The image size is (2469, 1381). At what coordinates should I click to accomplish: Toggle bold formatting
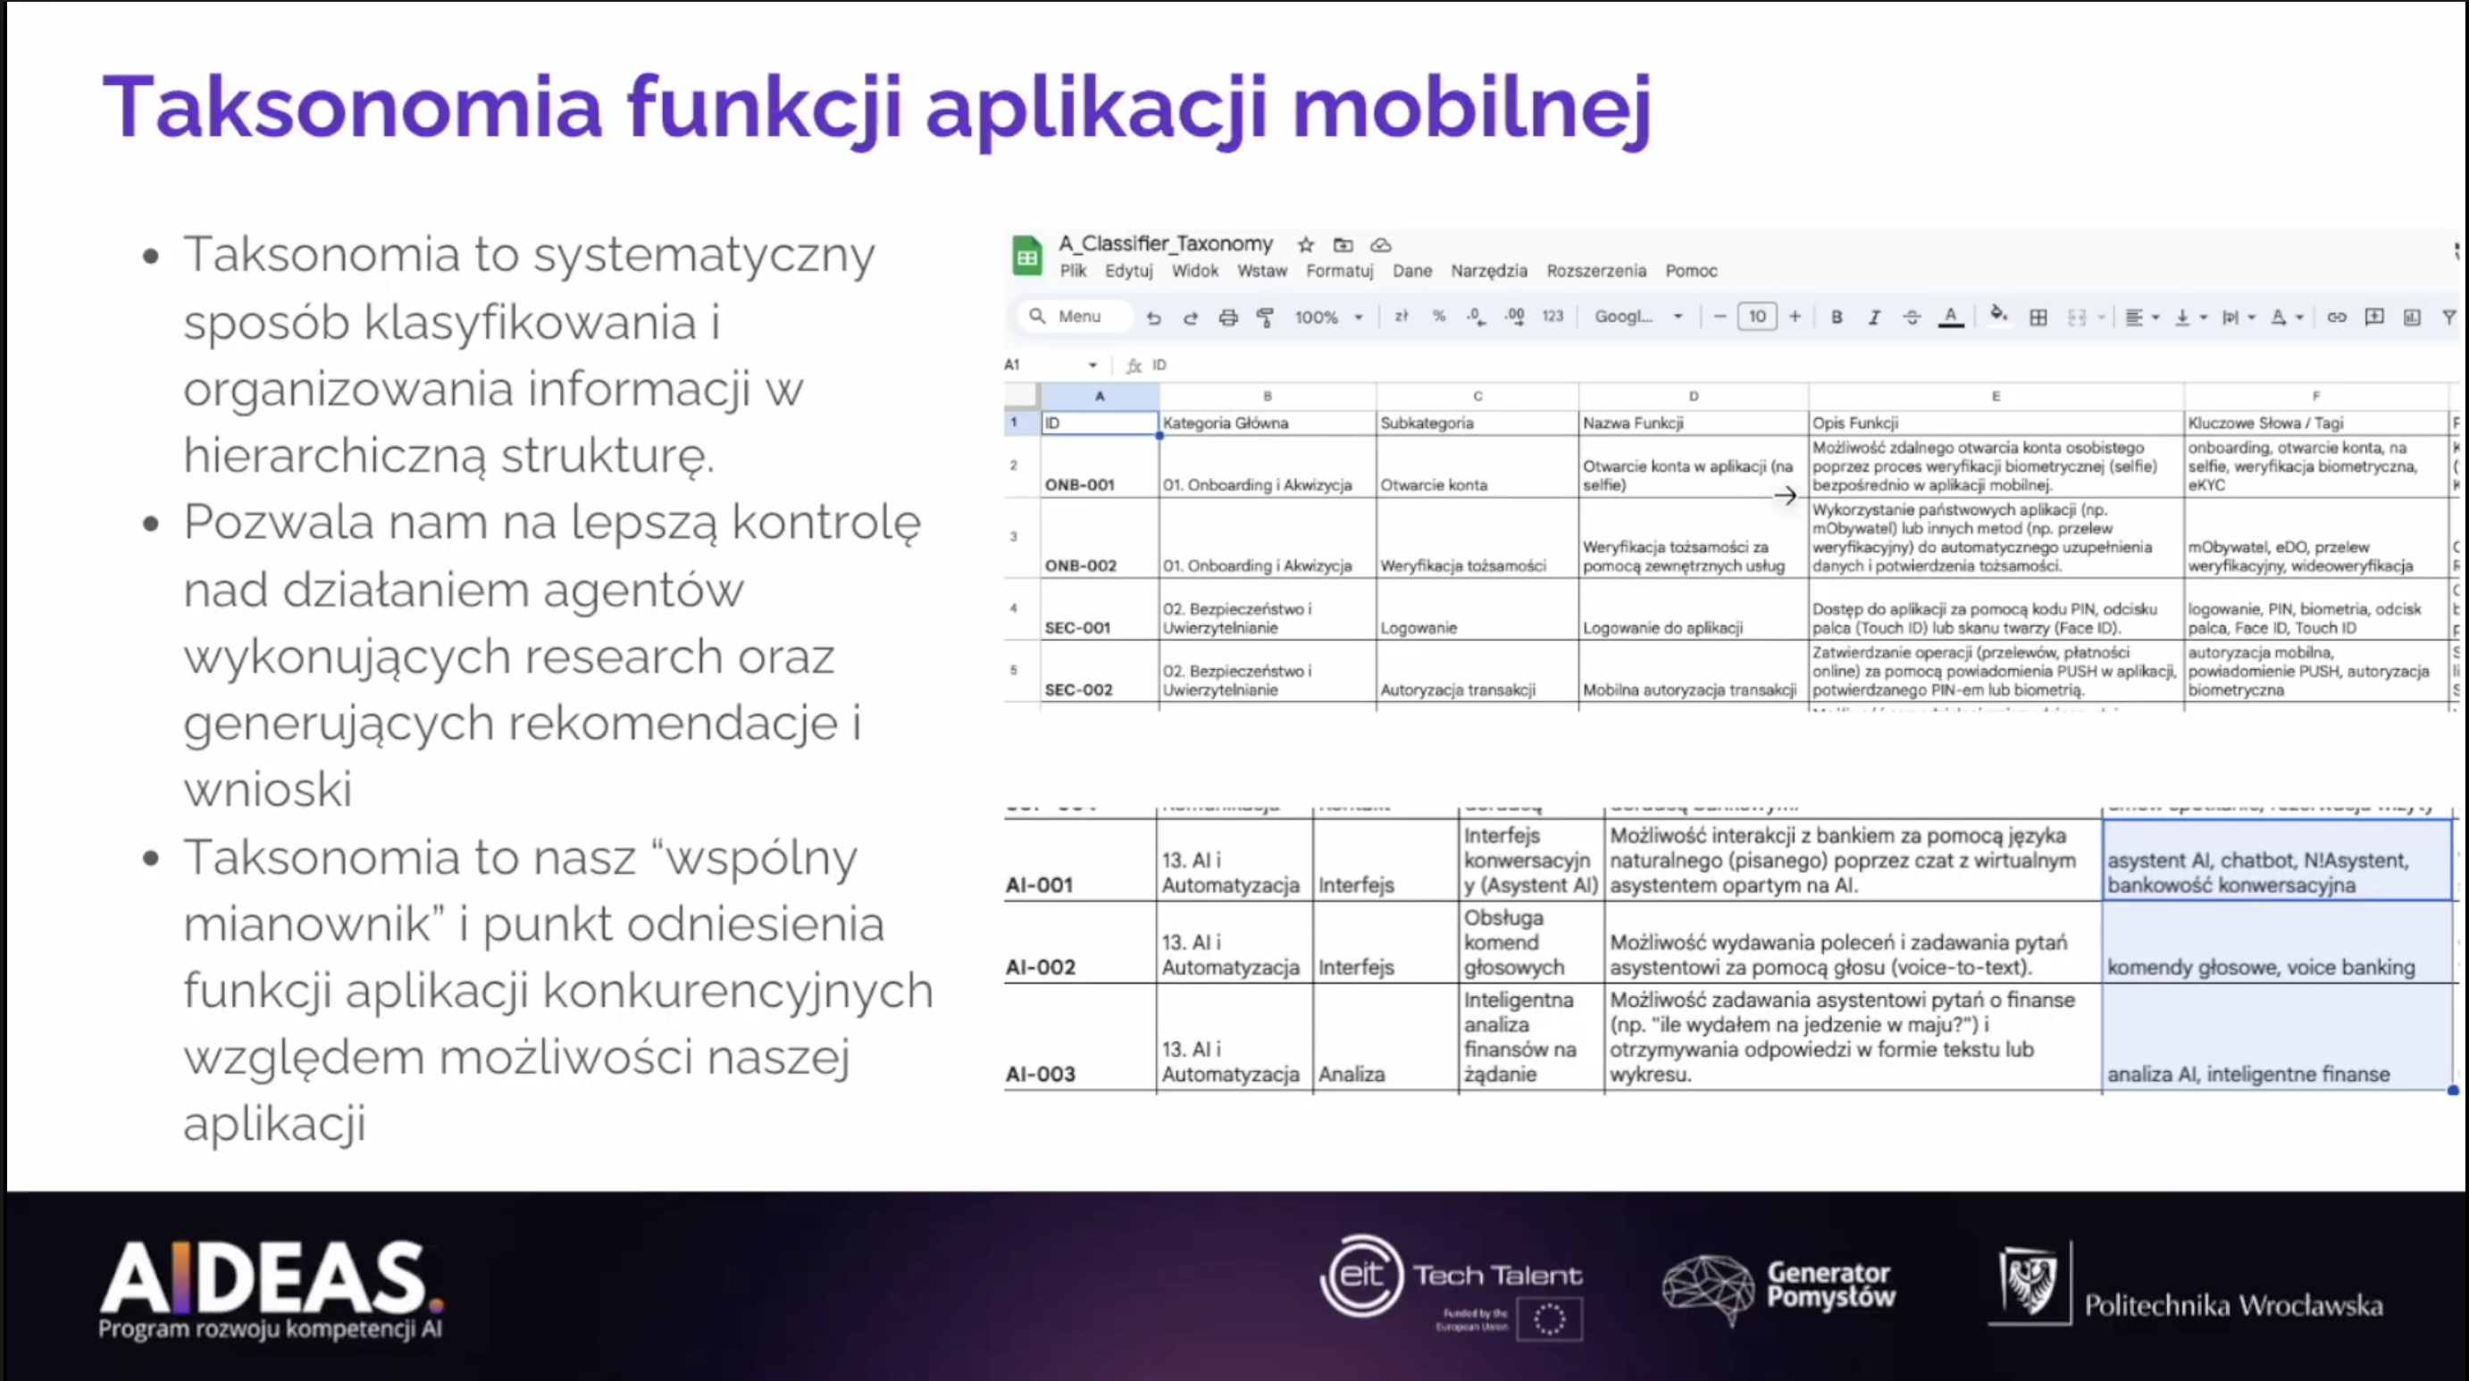coord(1837,317)
